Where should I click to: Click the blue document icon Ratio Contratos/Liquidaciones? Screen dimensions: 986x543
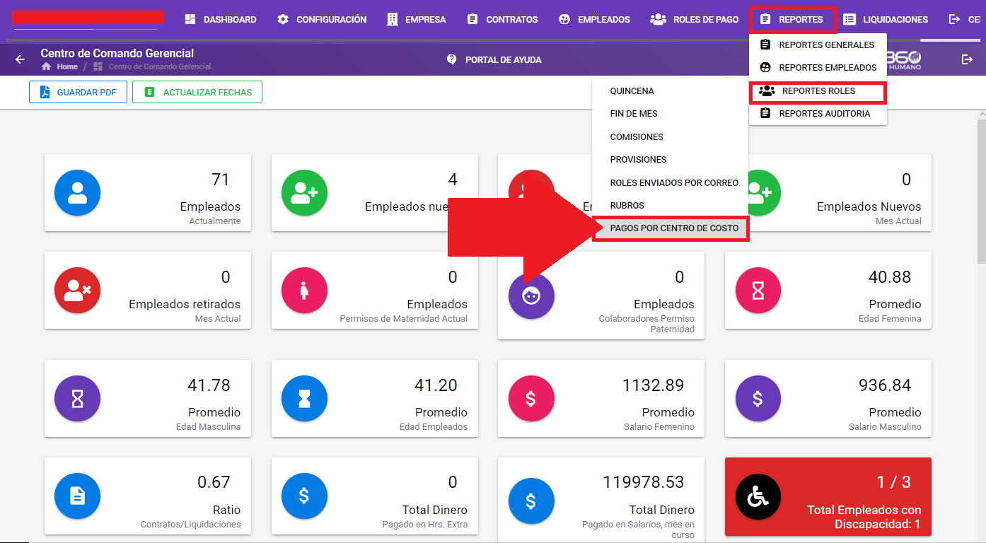[77, 496]
